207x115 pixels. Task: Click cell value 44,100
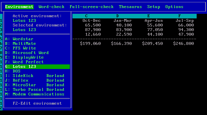click(155, 34)
